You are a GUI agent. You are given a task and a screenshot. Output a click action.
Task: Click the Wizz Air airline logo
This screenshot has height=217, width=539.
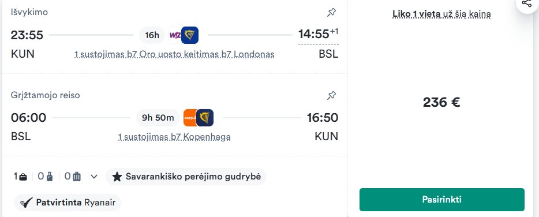[175, 35]
